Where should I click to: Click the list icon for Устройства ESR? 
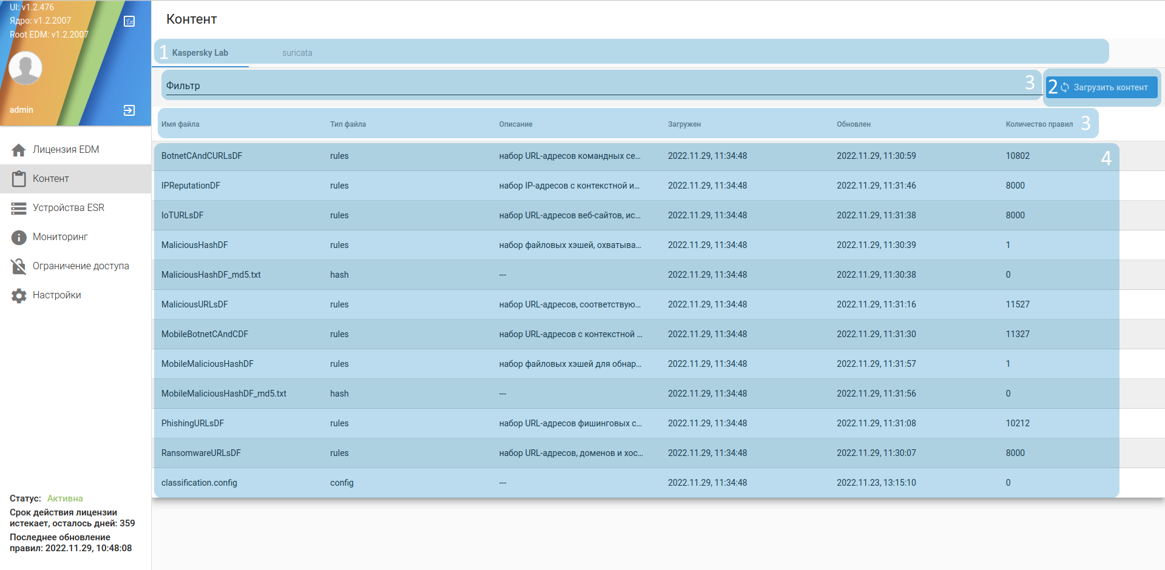point(19,208)
